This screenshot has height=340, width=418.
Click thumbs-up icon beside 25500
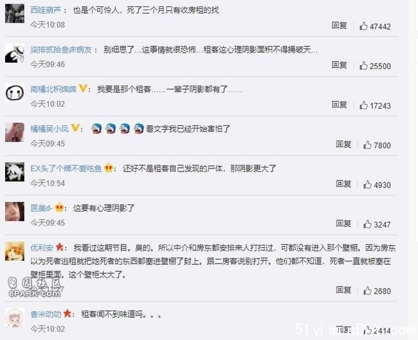tap(363, 66)
